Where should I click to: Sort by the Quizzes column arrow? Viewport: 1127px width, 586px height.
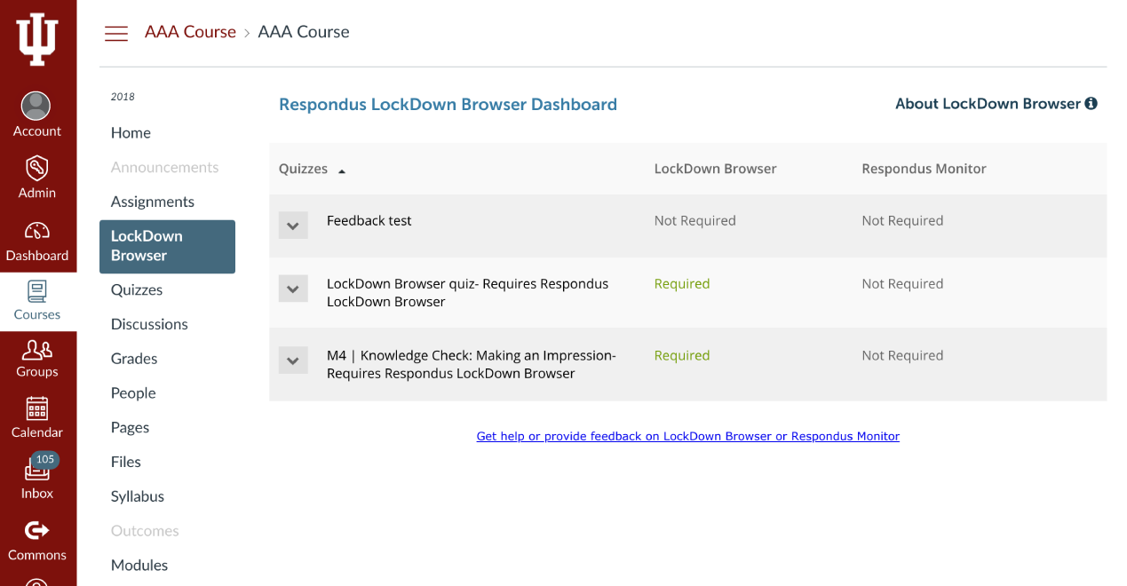(342, 170)
